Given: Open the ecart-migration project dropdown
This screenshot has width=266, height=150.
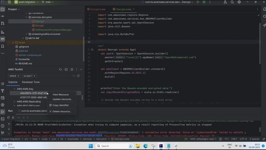Looking at the screenshot, I should pos(26,2).
